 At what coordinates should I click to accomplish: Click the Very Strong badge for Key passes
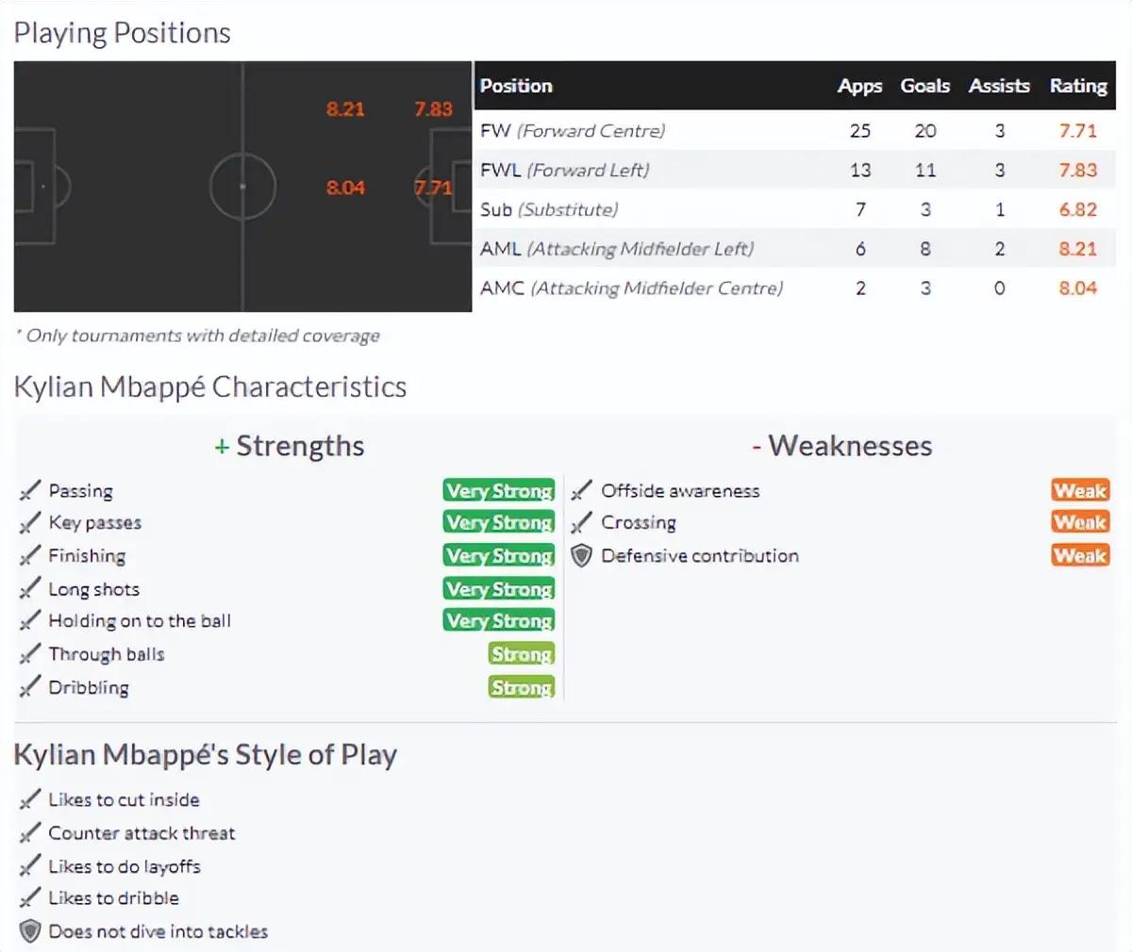pos(499,522)
